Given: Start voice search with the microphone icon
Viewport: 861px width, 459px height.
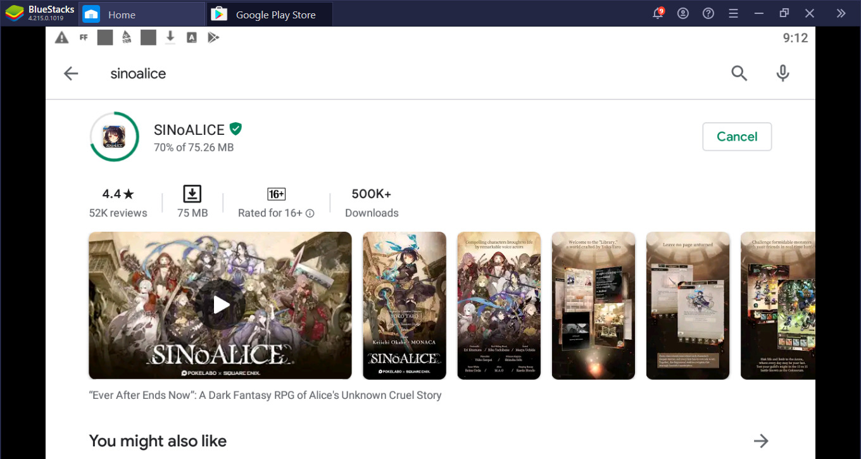Looking at the screenshot, I should pyautogui.click(x=783, y=73).
